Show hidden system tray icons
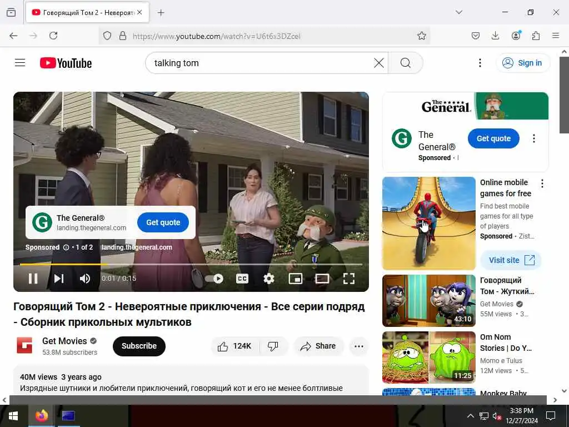This screenshot has width=569, height=427. click(470, 416)
